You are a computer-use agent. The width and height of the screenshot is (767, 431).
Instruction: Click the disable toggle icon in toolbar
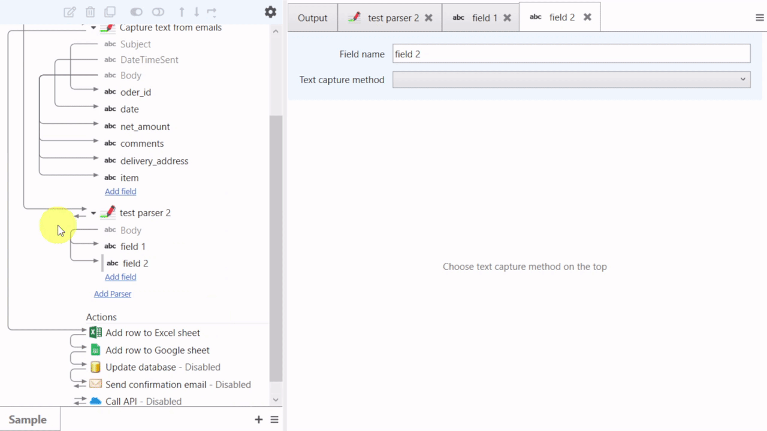pos(158,12)
